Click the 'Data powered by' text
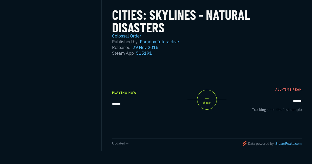The image size is (312, 164). click(x=261, y=144)
